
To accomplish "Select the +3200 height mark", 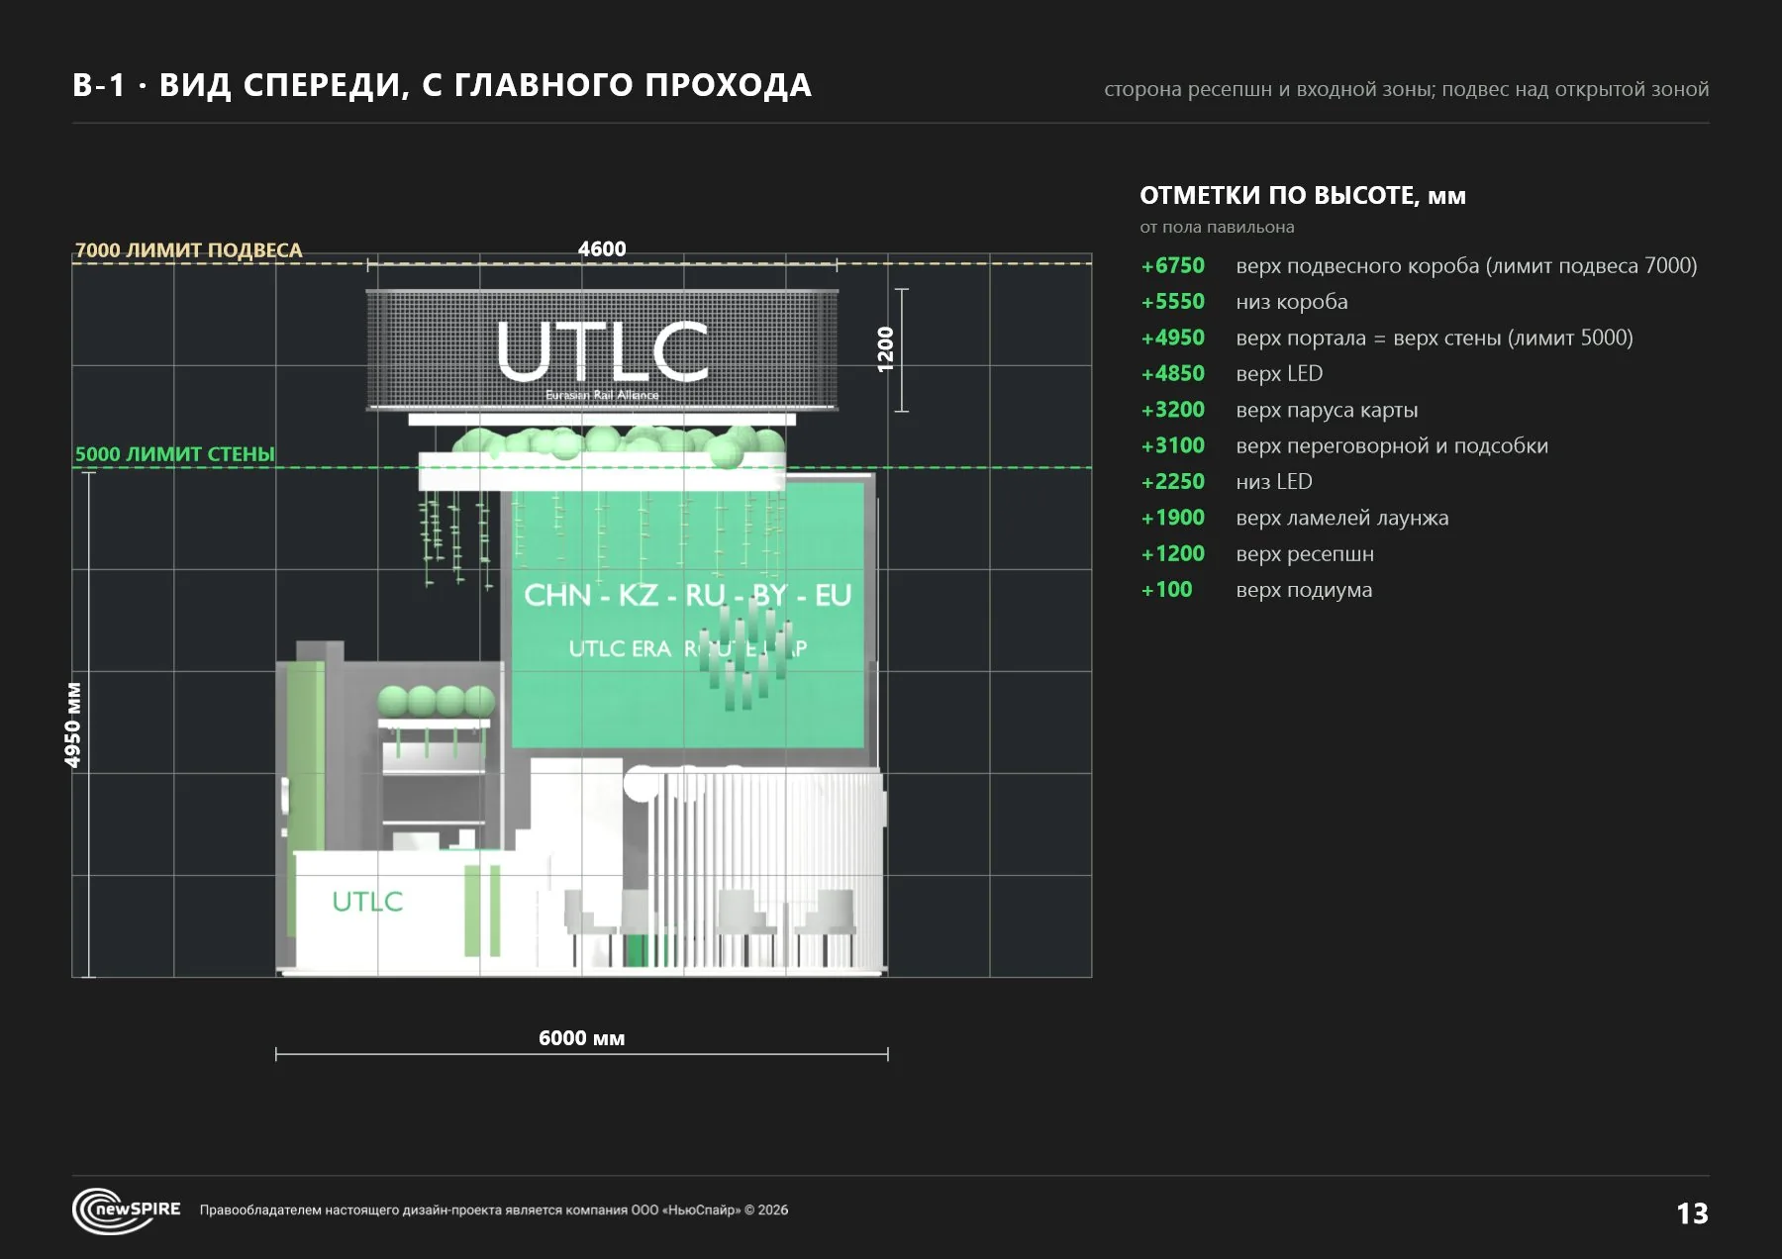I will point(1173,409).
